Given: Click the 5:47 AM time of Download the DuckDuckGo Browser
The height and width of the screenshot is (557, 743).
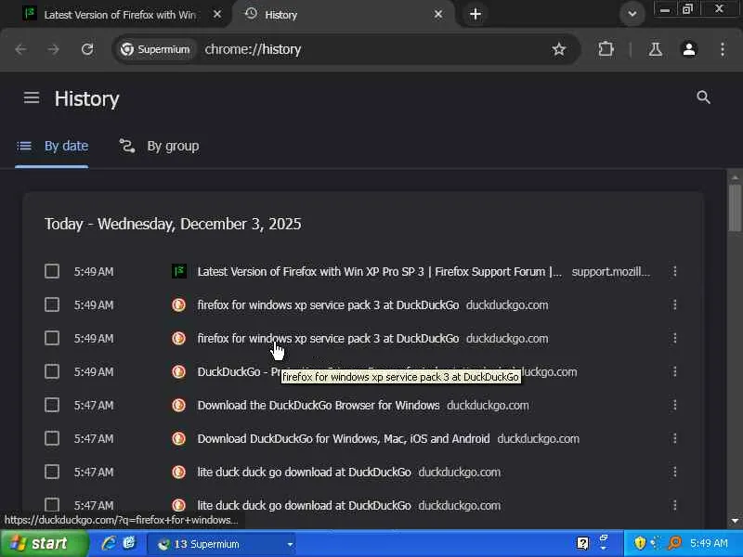Looking at the screenshot, I should (x=94, y=406).
